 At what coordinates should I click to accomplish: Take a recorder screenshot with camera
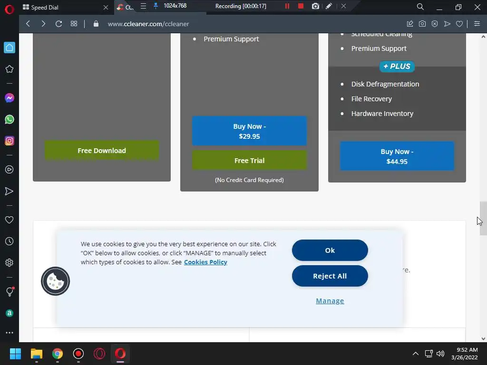tap(315, 6)
